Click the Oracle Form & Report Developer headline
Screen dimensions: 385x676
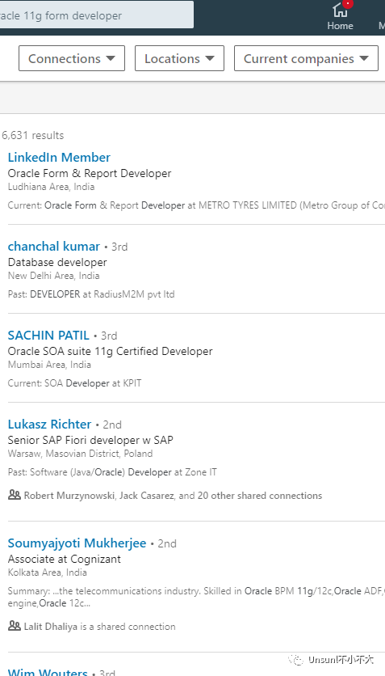[x=90, y=173]
